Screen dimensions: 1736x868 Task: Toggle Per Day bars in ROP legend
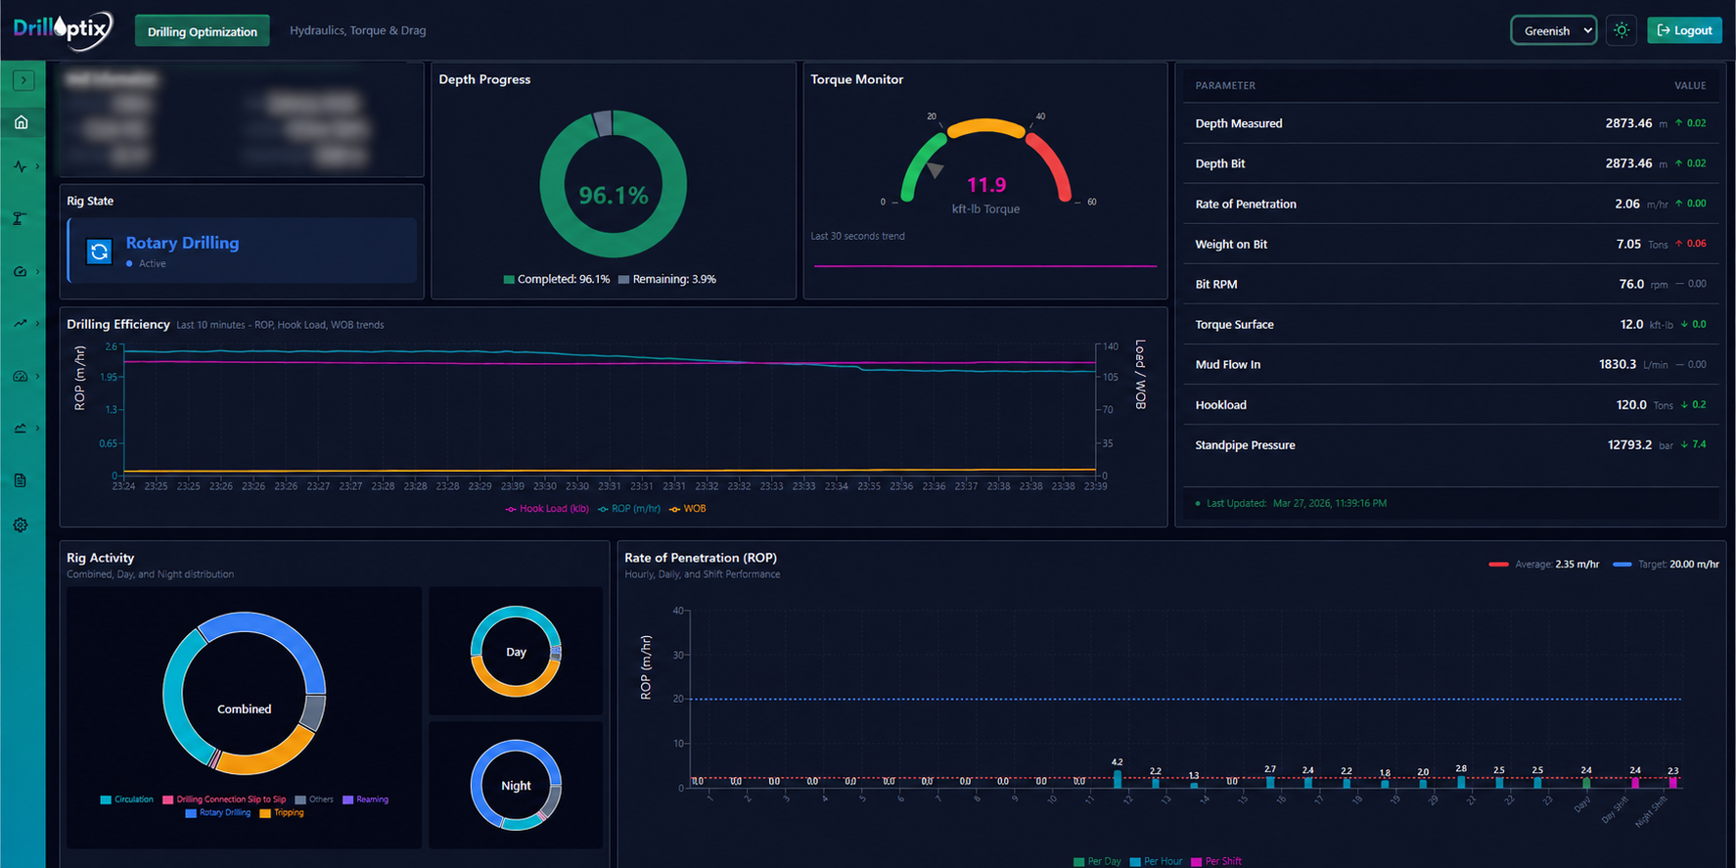point(1097,861)
